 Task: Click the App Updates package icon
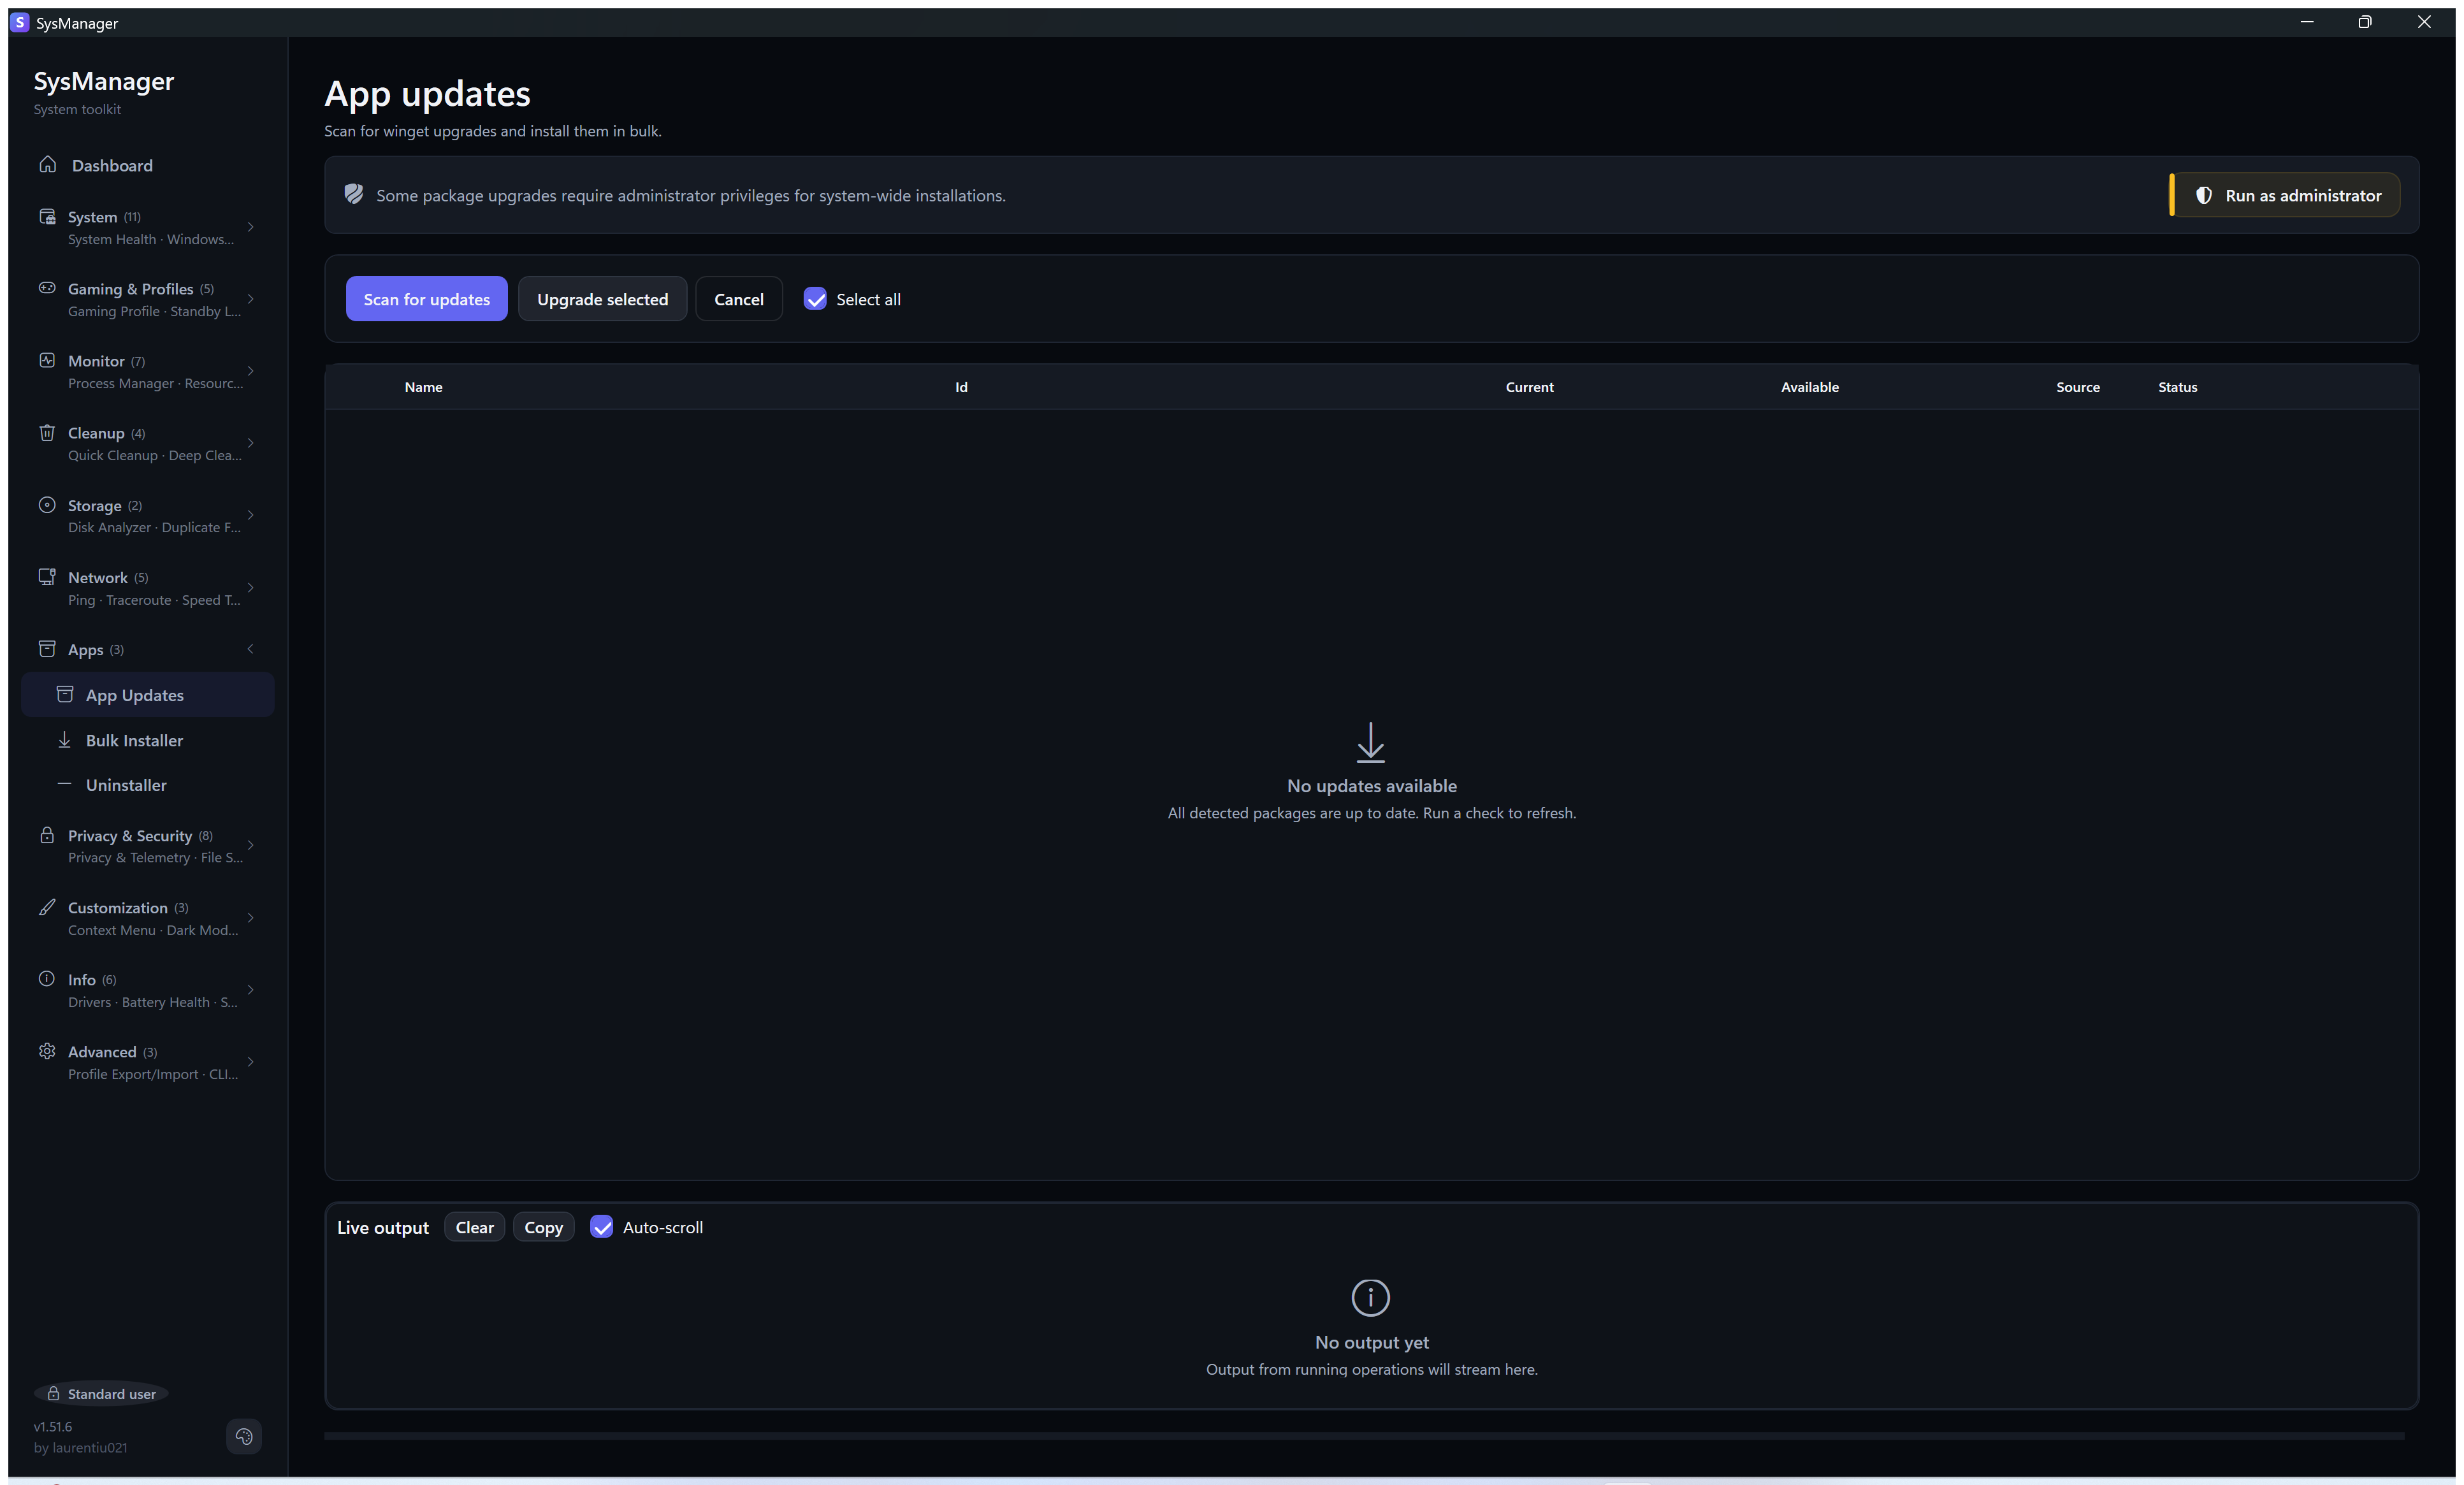tap(65, 694)
